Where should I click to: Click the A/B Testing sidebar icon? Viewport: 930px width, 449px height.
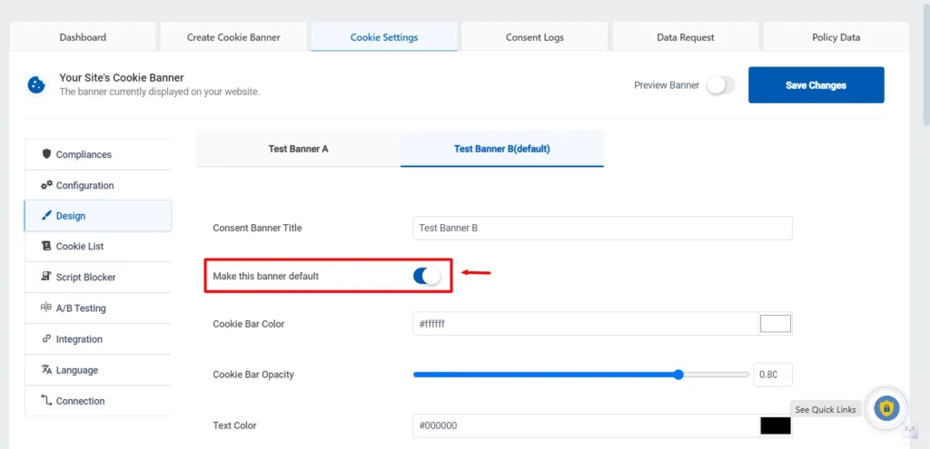pos(46,307)
